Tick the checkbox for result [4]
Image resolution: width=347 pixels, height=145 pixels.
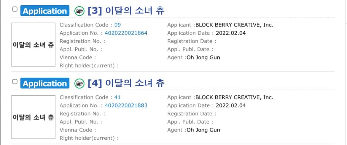pyautogui.click(x=15, y=82)
